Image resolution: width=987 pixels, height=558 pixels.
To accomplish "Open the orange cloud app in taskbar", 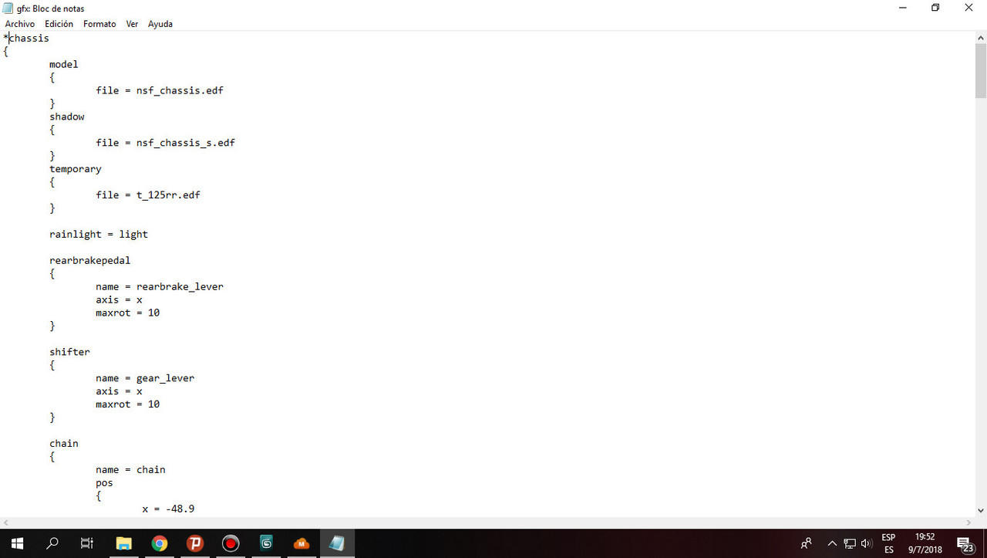I will click(x=301, y=543).
